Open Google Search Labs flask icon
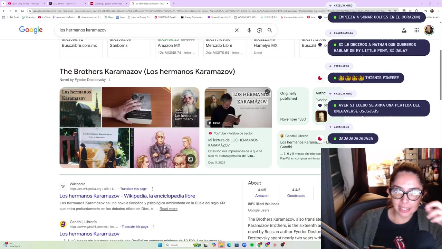Viewport: 442px width, 249px height. [404, 30]
